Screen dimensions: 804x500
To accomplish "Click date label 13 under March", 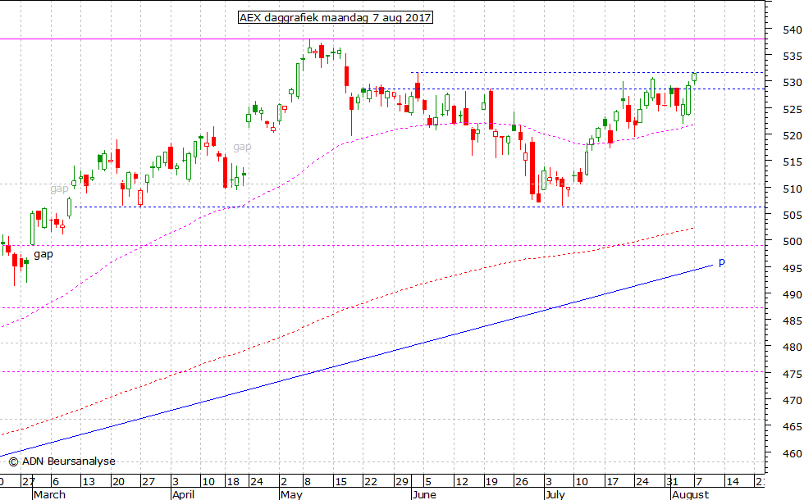I will pyautogui.click(x=89, y=482).
